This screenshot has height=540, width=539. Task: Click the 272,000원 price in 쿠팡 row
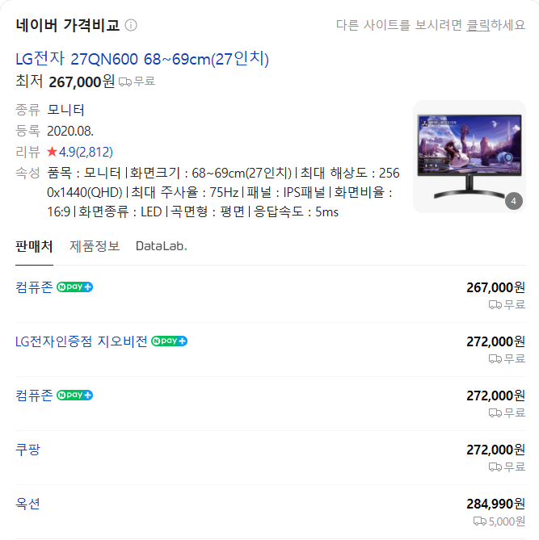tap(495, 450)
